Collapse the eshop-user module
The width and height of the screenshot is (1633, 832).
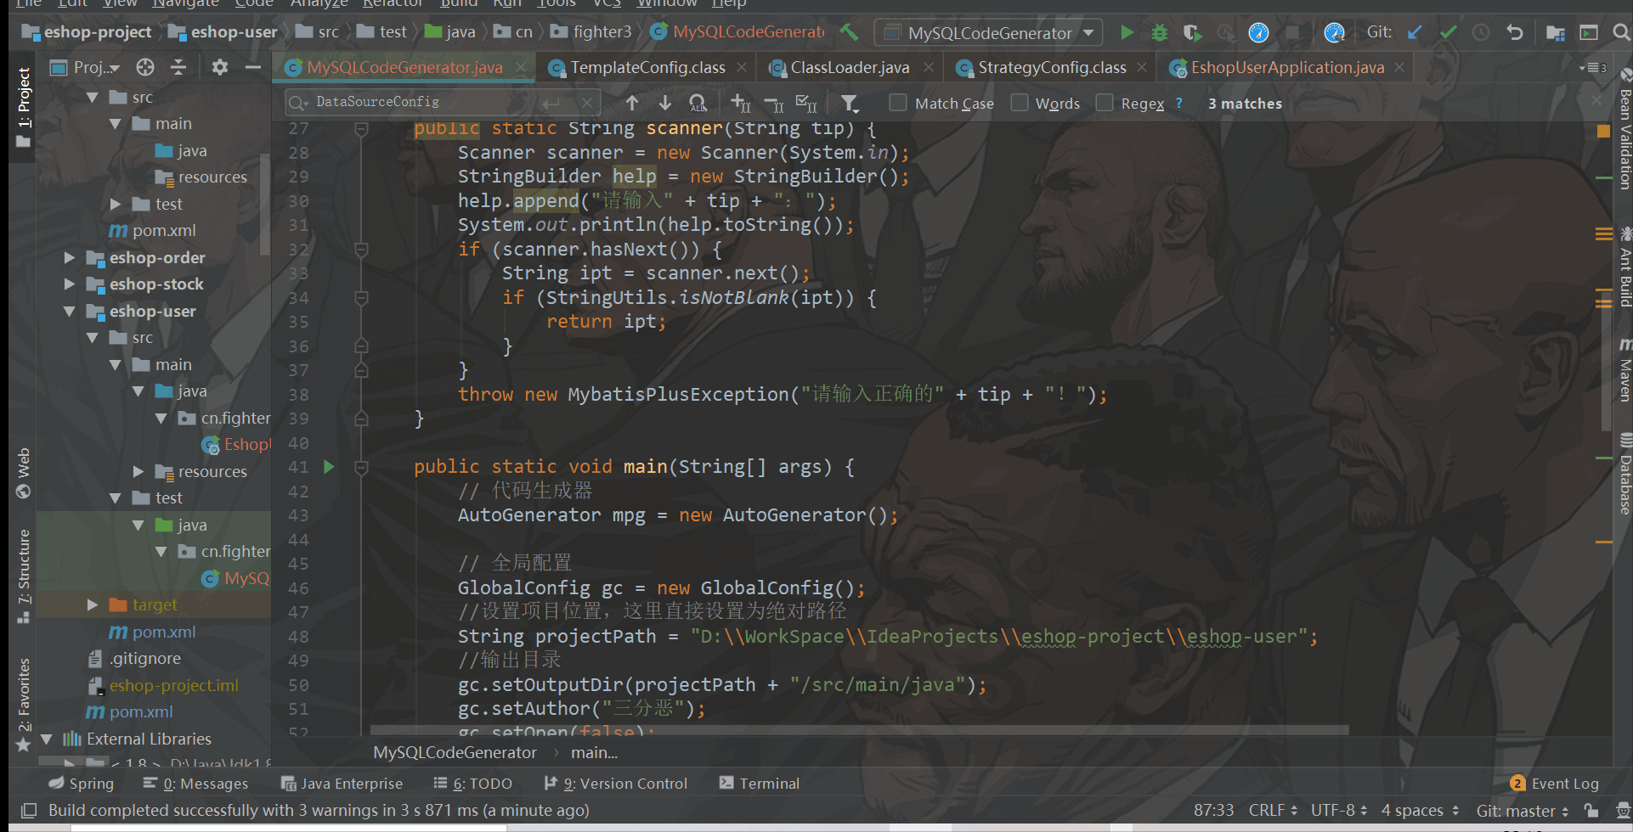[70, 311]
